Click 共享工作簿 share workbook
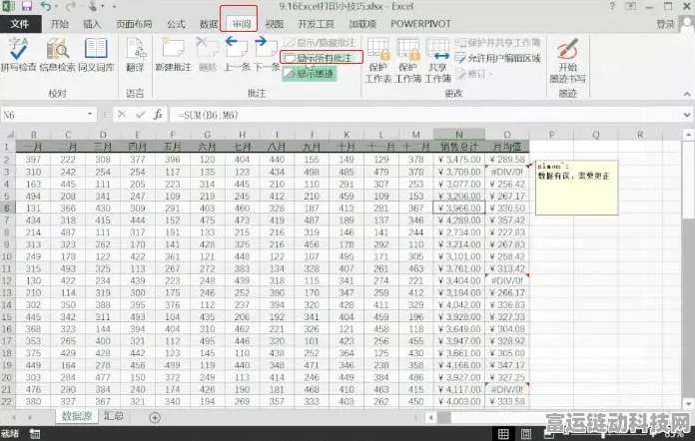 tap(437, 60)
